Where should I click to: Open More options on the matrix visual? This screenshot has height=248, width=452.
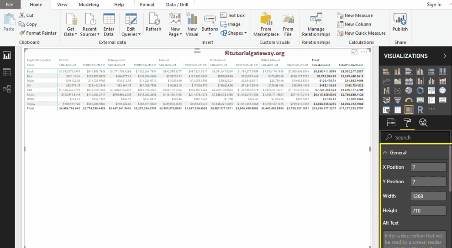click(x=364, y=52)
